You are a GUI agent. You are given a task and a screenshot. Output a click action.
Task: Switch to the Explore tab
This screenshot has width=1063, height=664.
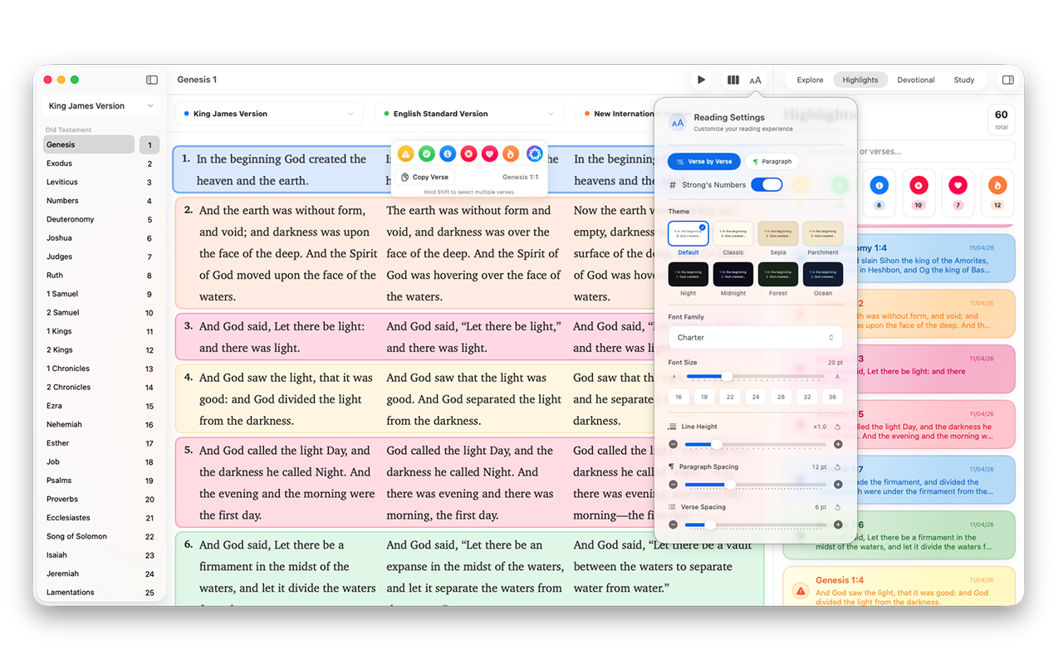click(810, 81)
